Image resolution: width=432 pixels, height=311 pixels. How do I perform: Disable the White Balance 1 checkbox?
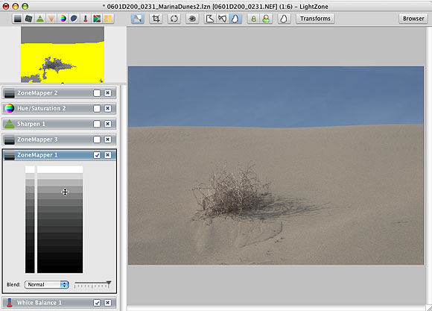click(x=97, y=303)
